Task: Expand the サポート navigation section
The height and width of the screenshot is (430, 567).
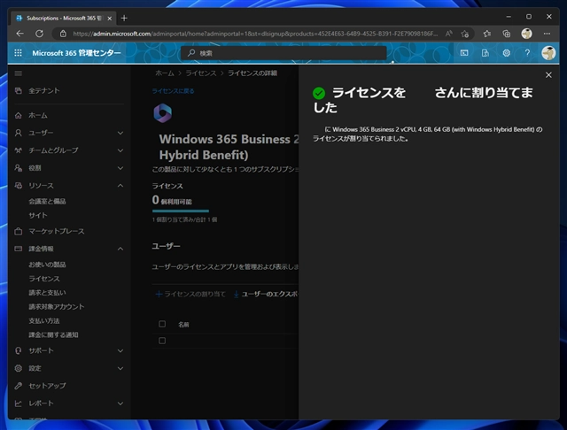Action: [120, 350]
